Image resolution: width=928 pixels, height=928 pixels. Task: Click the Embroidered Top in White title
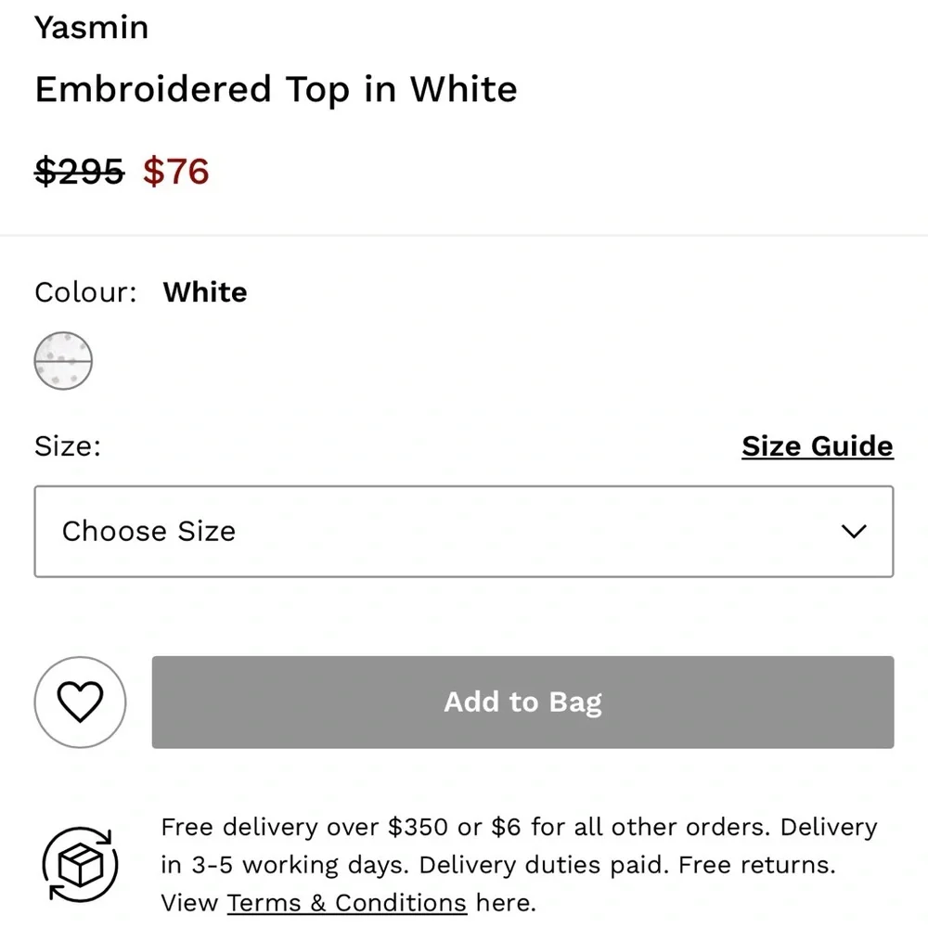276,89
